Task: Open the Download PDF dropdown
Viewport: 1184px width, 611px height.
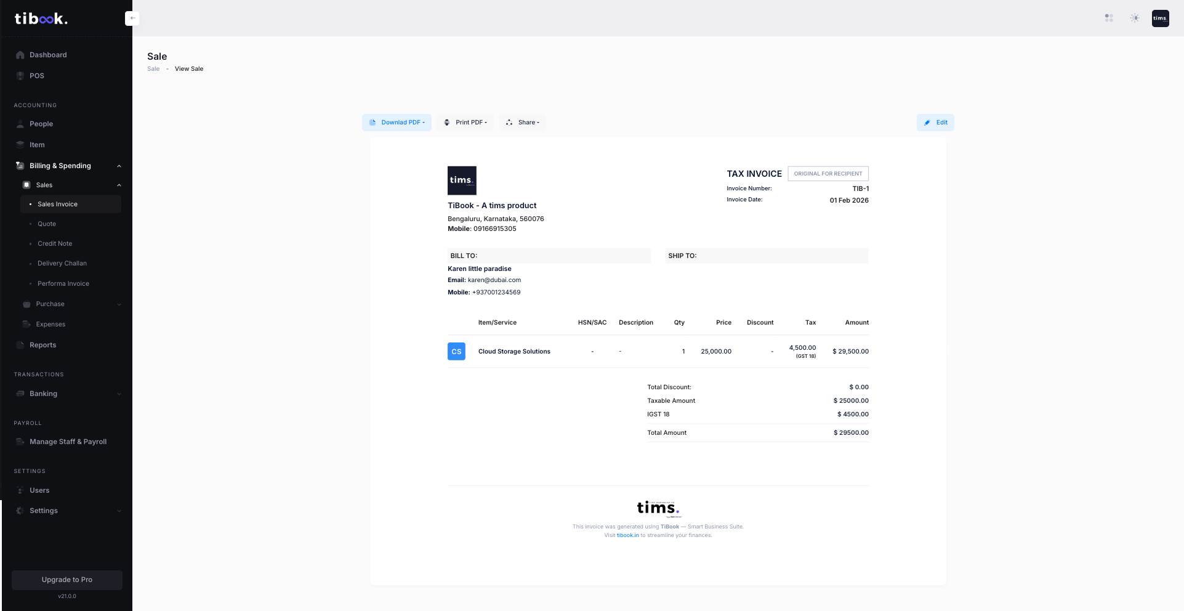Action: point(397,123)
